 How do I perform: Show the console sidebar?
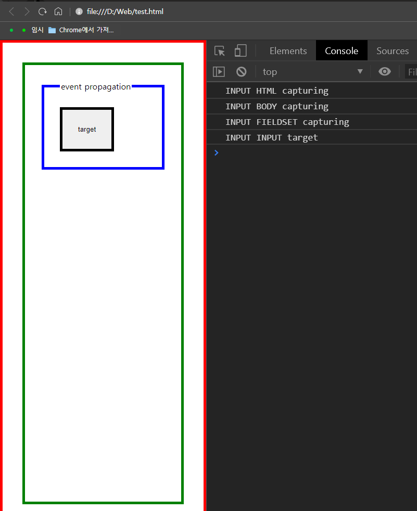(x=219, y=72)
